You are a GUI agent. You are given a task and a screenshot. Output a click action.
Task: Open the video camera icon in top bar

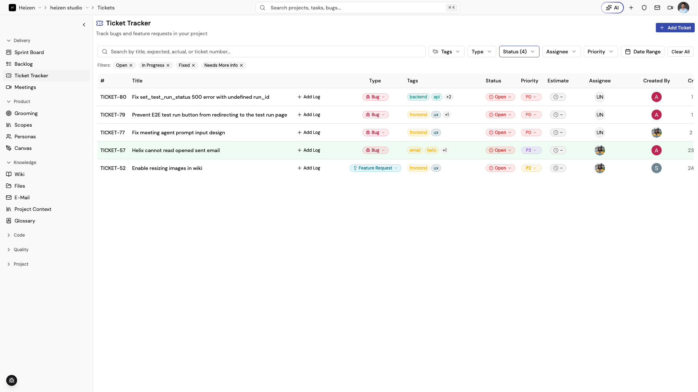(x=670, y=8)
